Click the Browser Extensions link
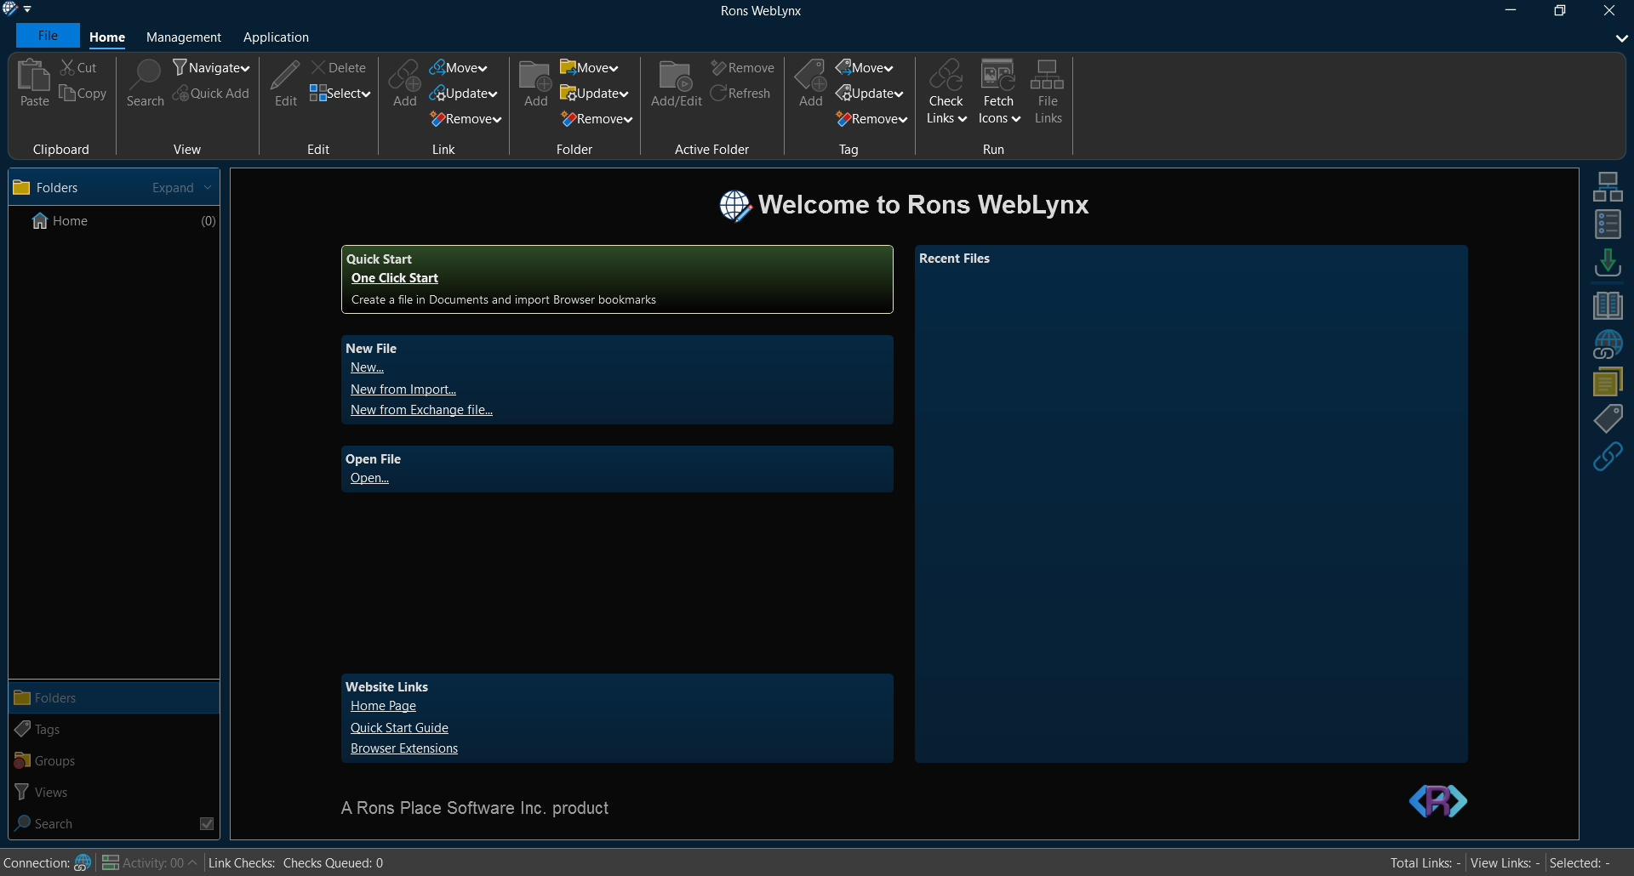The height and width of the screenshot is (876, 1634). click(x=404, y=748)
